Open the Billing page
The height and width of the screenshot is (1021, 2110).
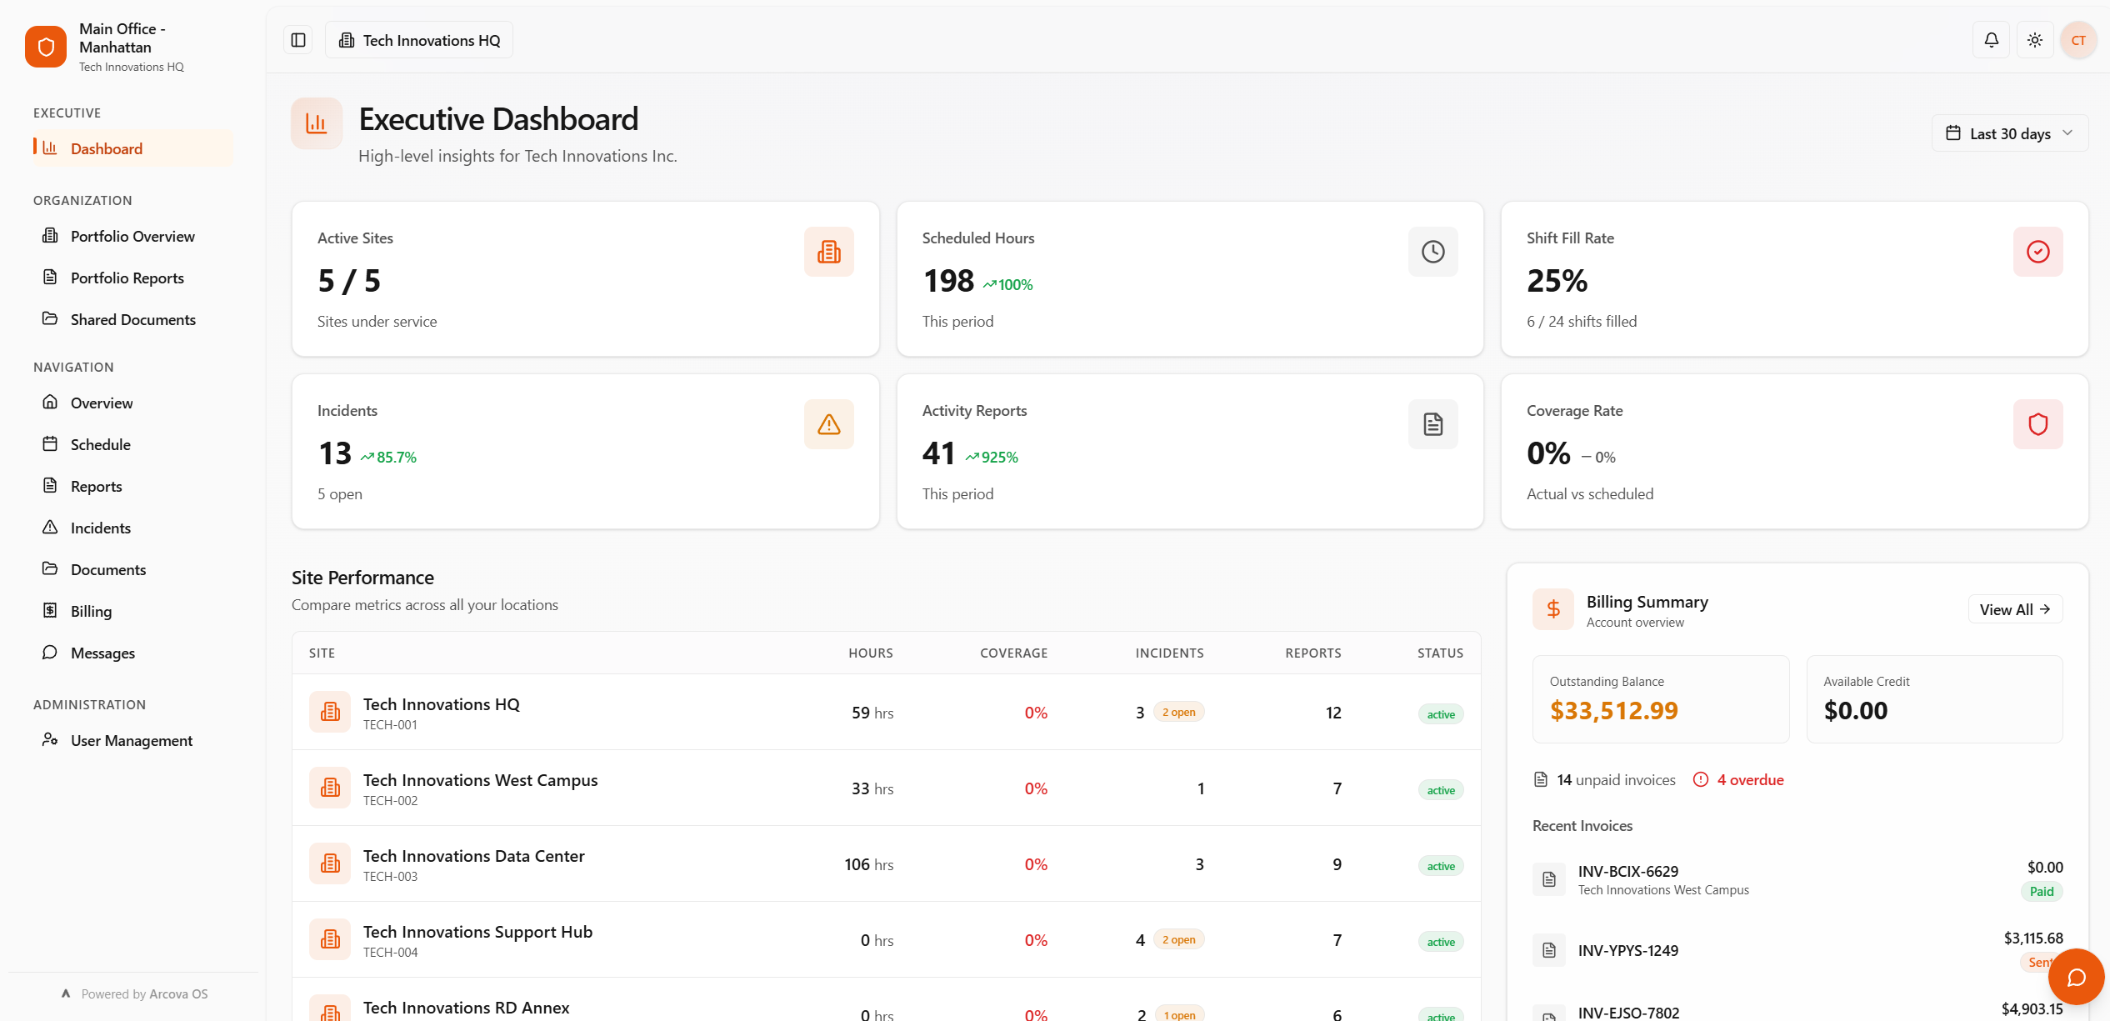[133, 611]
